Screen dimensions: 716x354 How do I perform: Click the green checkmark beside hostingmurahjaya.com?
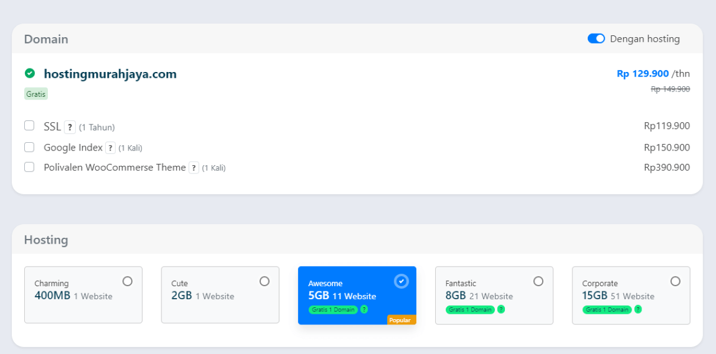[x=31, y=73]
